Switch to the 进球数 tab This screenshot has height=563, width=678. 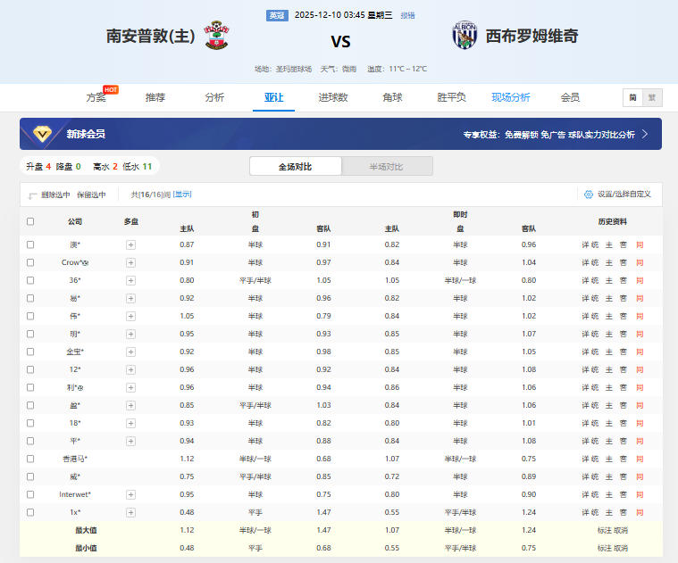(333, 97)
